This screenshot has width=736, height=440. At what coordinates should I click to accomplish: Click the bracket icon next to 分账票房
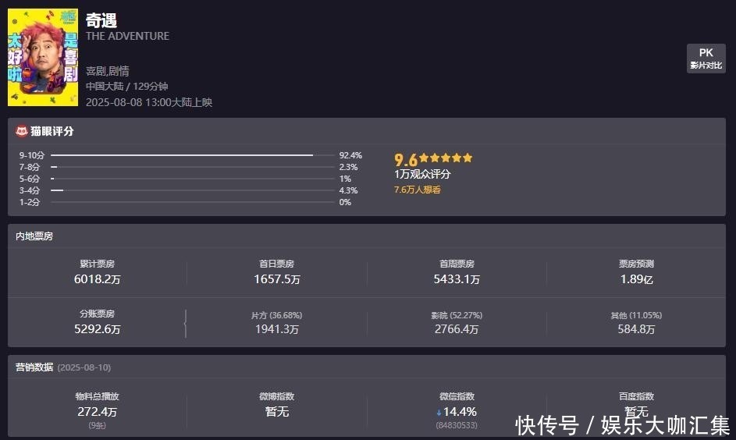click(x=185, y=323)
